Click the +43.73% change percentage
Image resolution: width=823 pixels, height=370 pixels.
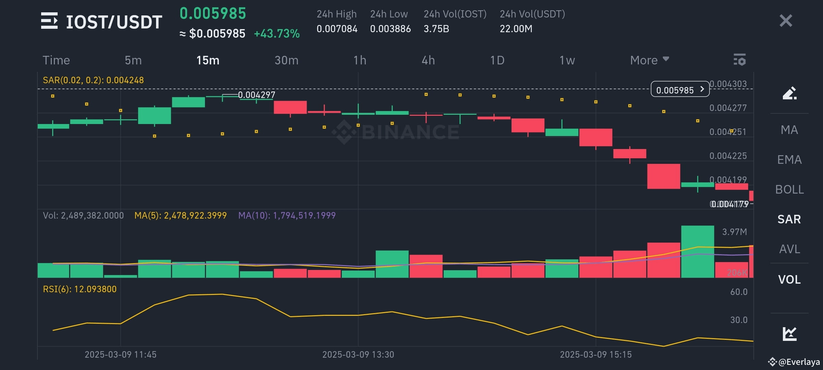click(x=276, y=34)
